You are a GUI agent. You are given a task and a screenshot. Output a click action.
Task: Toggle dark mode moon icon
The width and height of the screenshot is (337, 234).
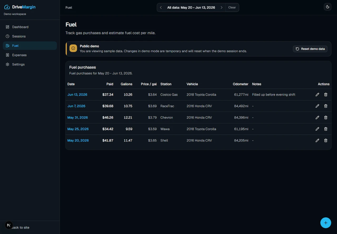328,7
